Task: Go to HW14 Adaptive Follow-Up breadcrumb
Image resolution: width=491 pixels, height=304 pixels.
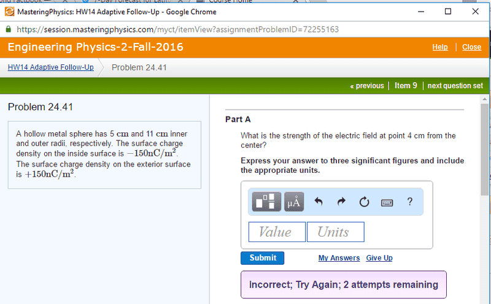Action: (51, 67)
